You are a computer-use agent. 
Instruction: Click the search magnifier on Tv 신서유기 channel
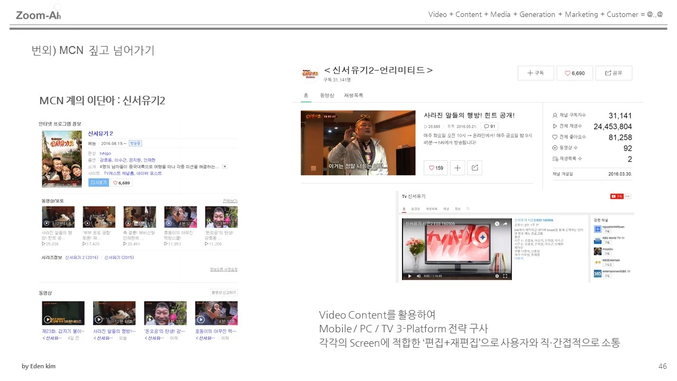click(468, 209)
